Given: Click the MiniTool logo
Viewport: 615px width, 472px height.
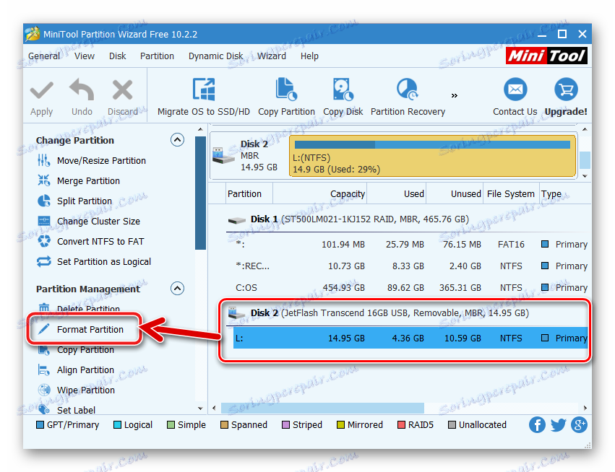Looking at the screenshot, I should [546, 56].
